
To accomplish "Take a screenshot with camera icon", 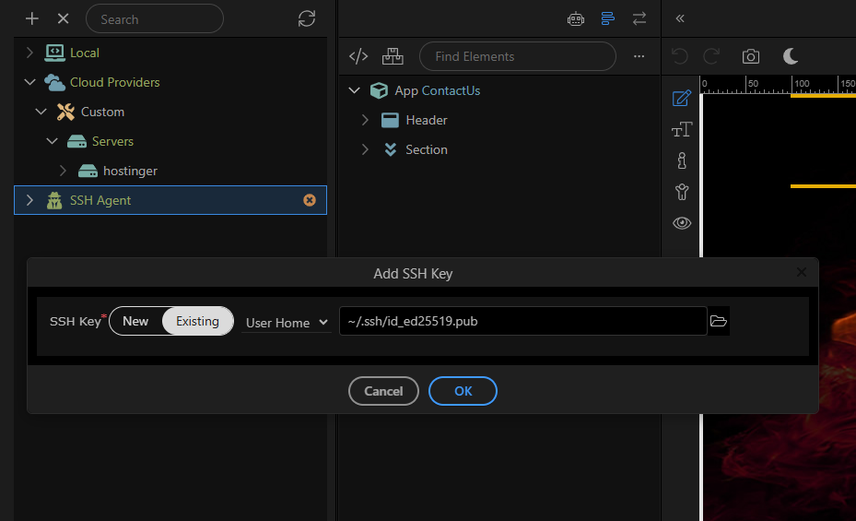I will (751, 56).
